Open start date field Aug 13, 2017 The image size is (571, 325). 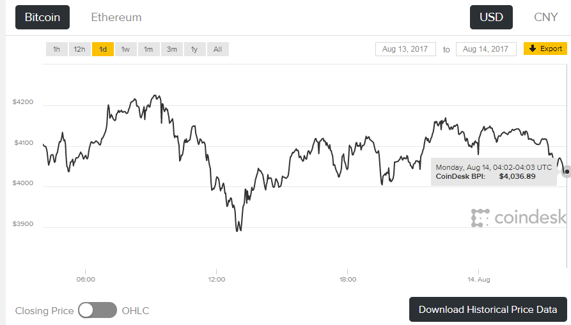click(x=406, y=49)
